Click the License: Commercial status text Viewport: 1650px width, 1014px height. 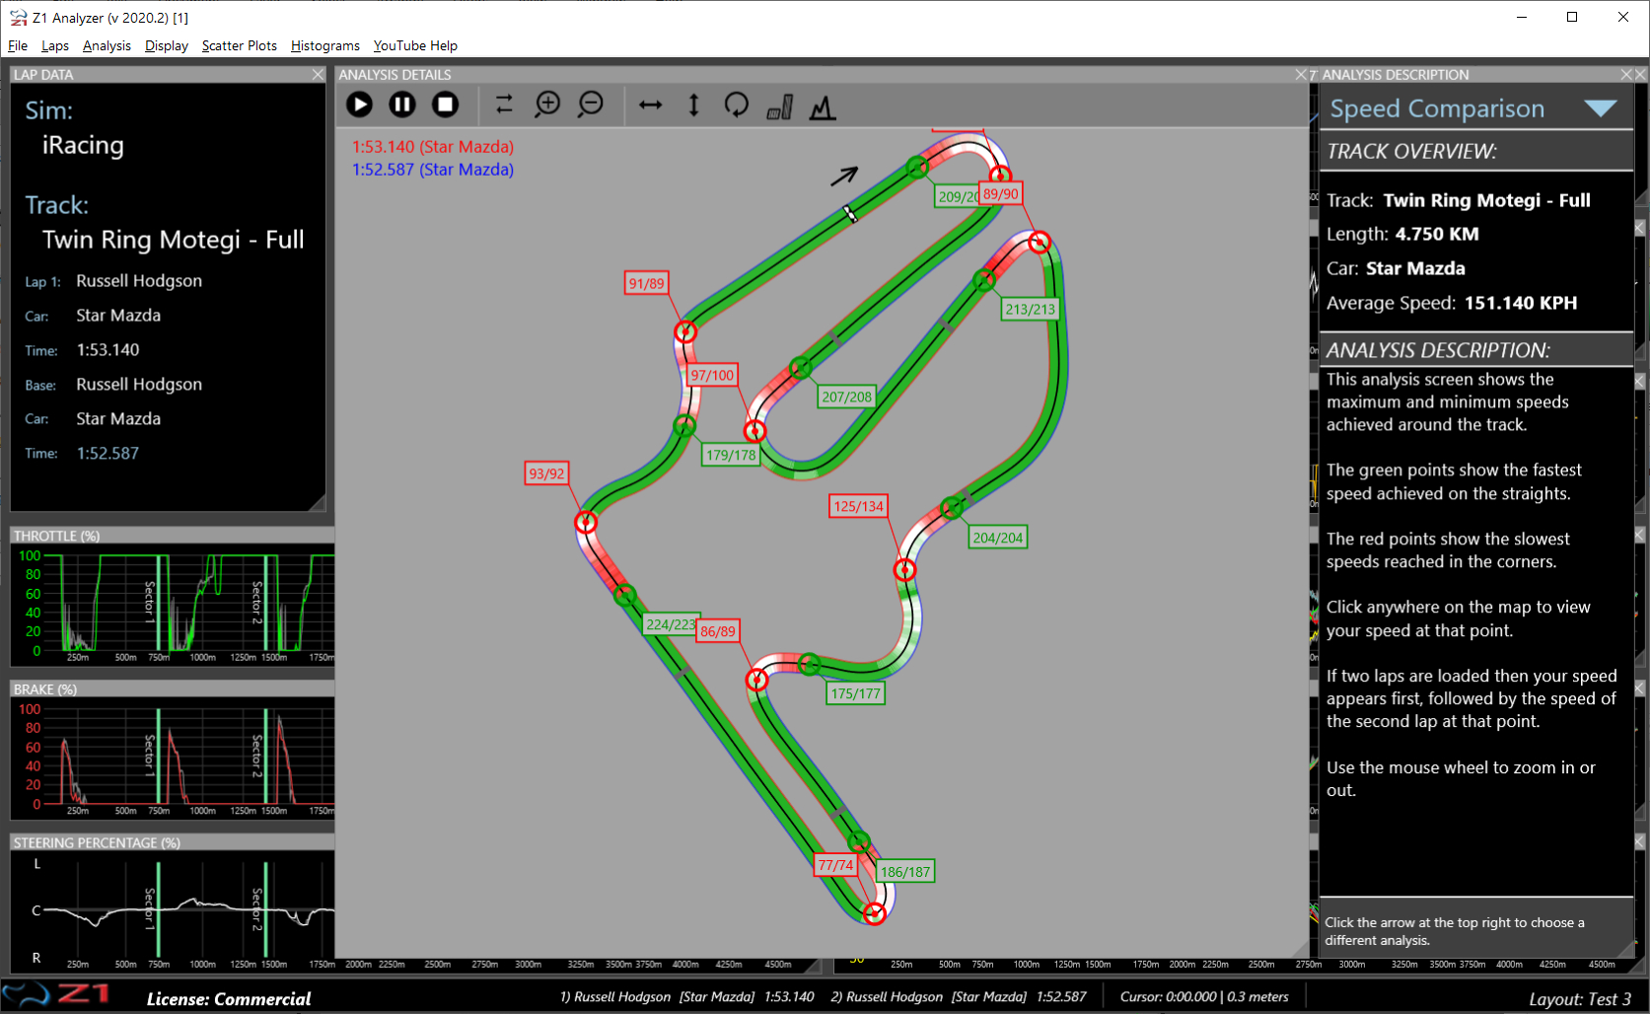[229, 999]
